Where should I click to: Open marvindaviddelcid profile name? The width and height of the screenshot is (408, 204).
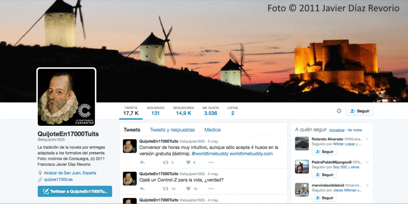tap(328, 185)
